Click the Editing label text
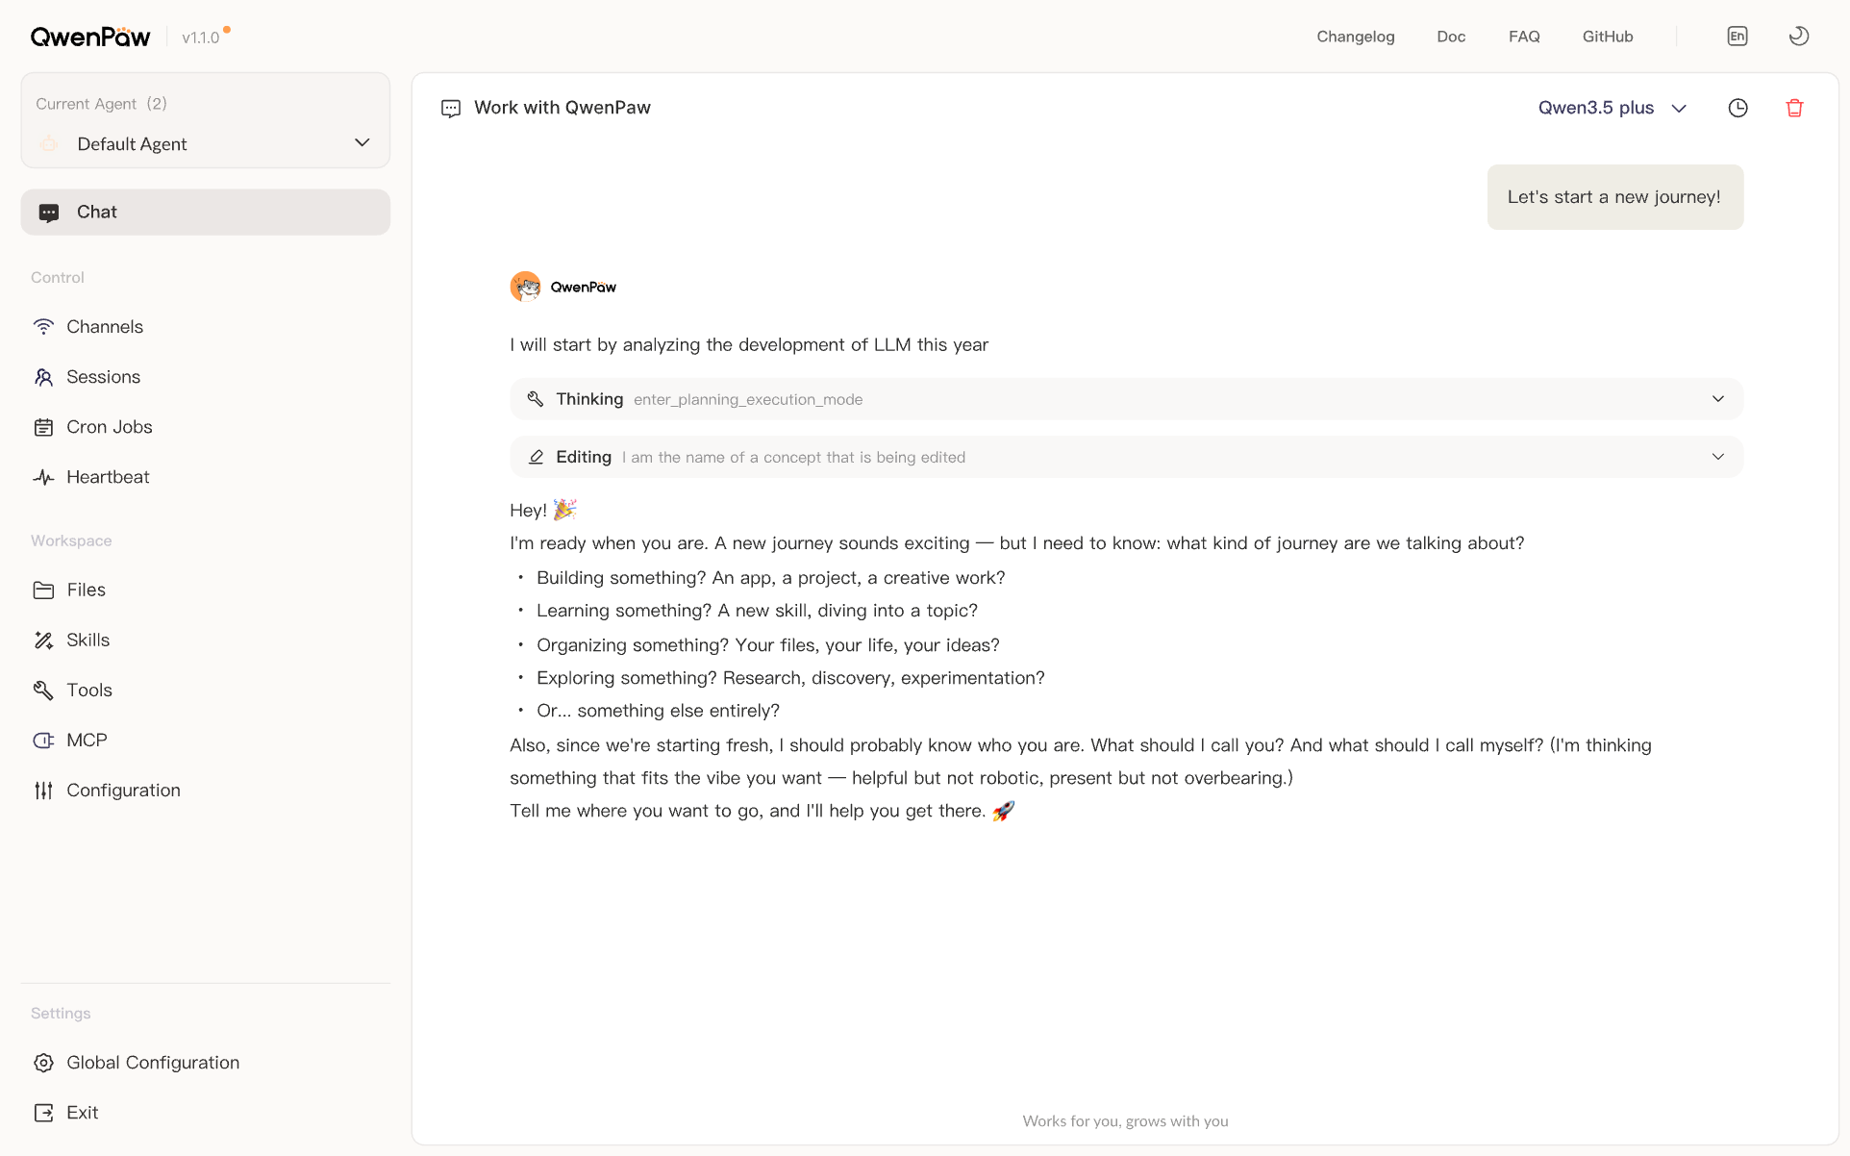The image size is (1850, 1156). (584, 457)
